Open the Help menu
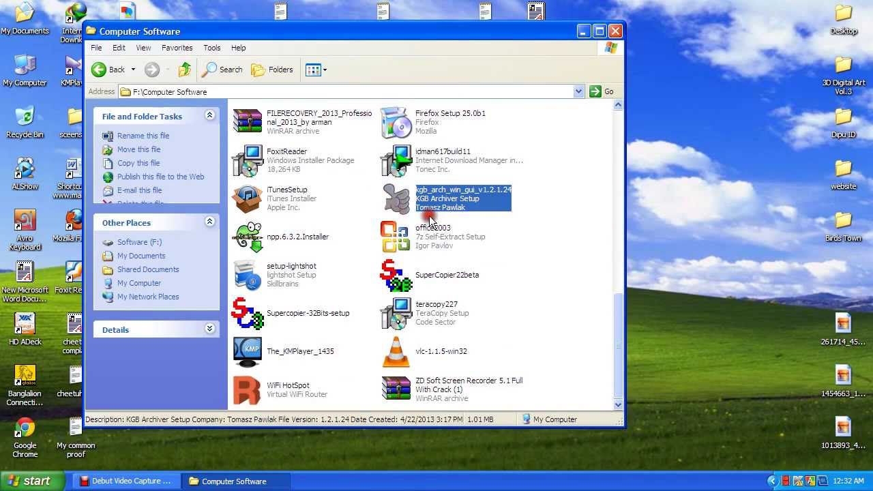Screen dimensions: 873x491 238,48
